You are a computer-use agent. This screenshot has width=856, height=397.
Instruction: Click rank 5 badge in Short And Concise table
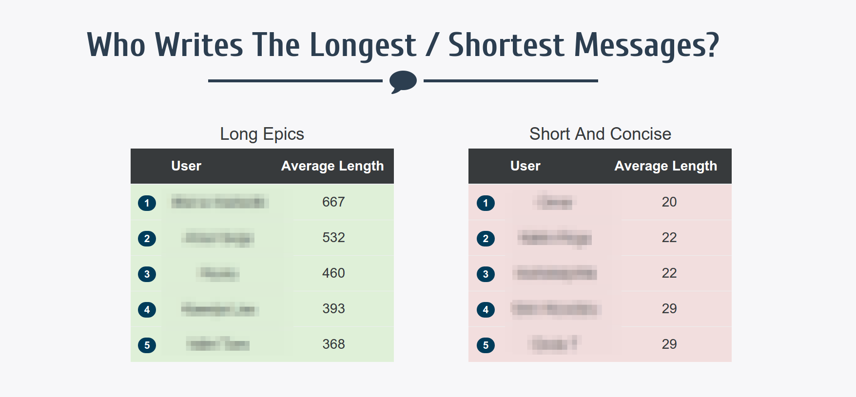(x=486, y=345)
